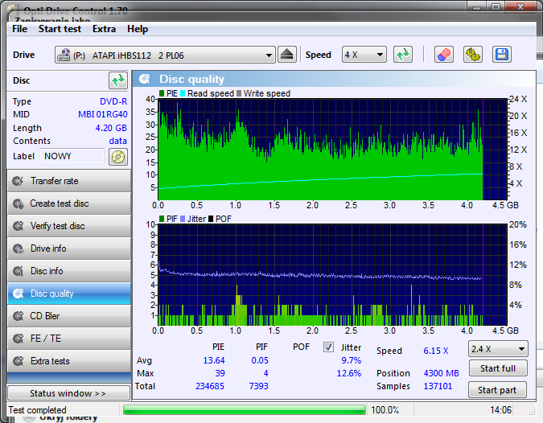Eject the disc with the eject icon
Viewport: 543px width, 423px height.
pos(286,55)
